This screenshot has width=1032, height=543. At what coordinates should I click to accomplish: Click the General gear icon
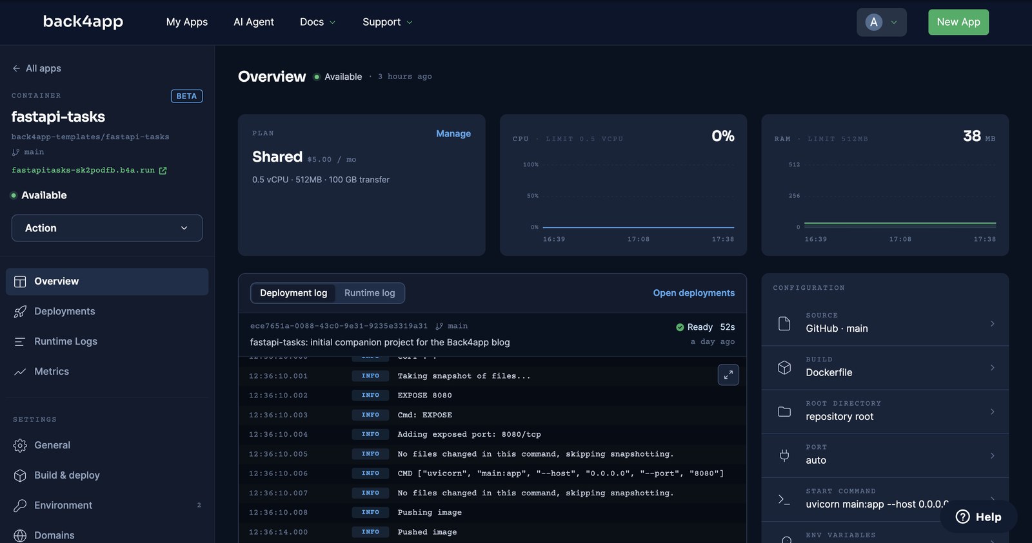pyautogui.click(x=20, y=445)
